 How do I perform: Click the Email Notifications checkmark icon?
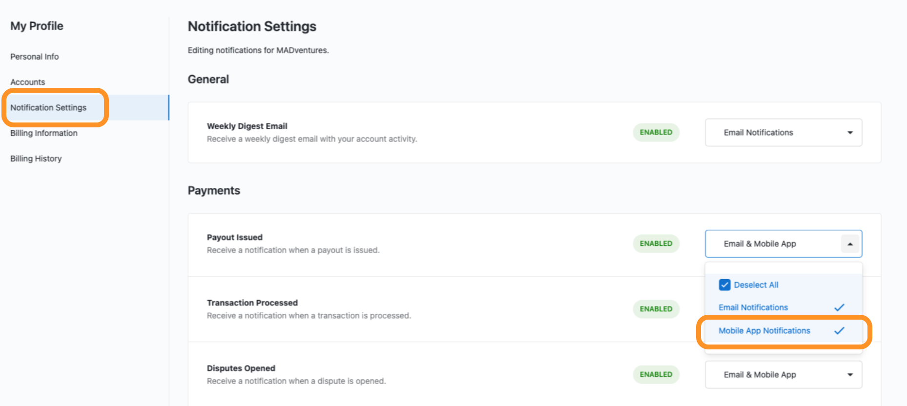tap(839, 307)
